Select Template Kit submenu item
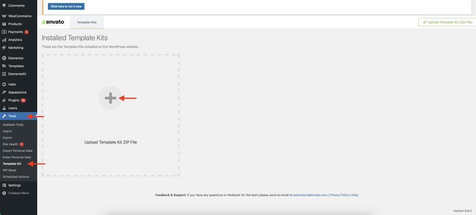Image resolution: width=476 pixels, height=215 pixels. (x=12, y=164)
